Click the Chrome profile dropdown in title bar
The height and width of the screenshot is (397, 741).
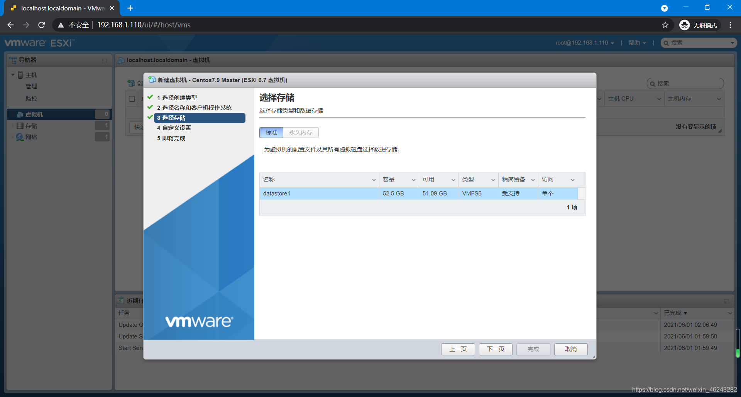[x=664, y=8]
